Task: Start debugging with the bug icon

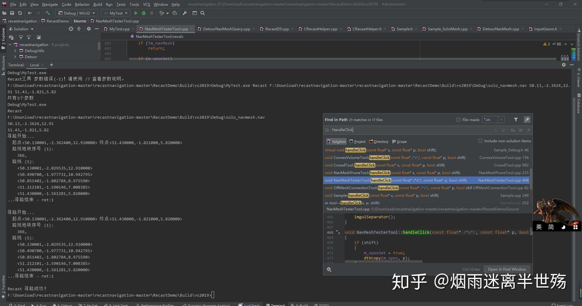Action: (143, 13)
